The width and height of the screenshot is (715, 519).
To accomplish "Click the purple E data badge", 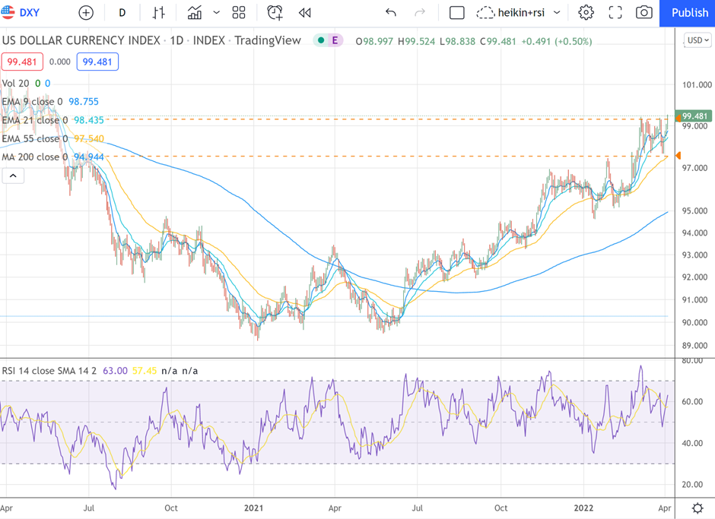I will pos(335,41).
